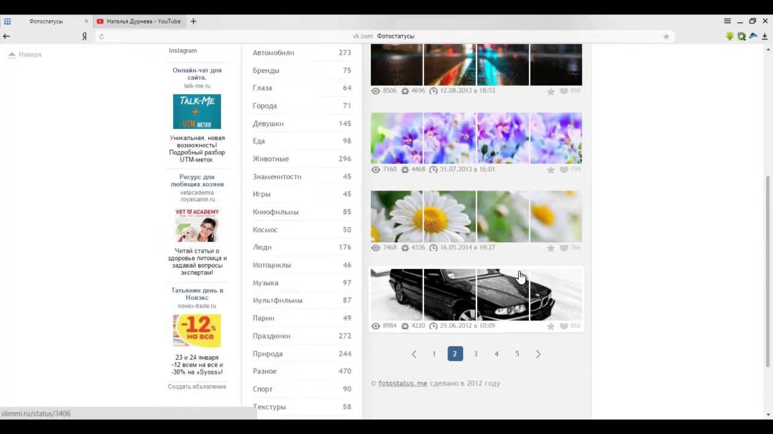Go to previous page with left chevron
The width and height of the screenshot is (773, 434).
[414, 354]
